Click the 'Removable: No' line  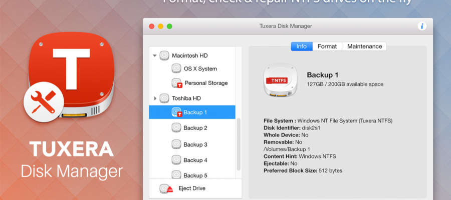[x=283, y=142]
